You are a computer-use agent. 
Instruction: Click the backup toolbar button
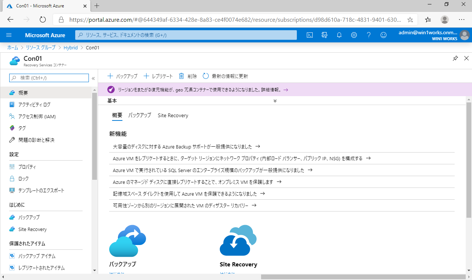click(x=122, y=76)
